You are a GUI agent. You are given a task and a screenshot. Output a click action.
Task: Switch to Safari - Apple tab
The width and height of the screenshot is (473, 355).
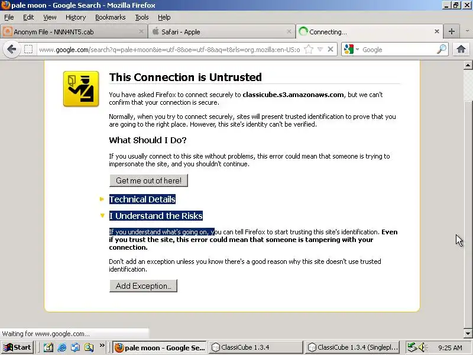[221, 31]
